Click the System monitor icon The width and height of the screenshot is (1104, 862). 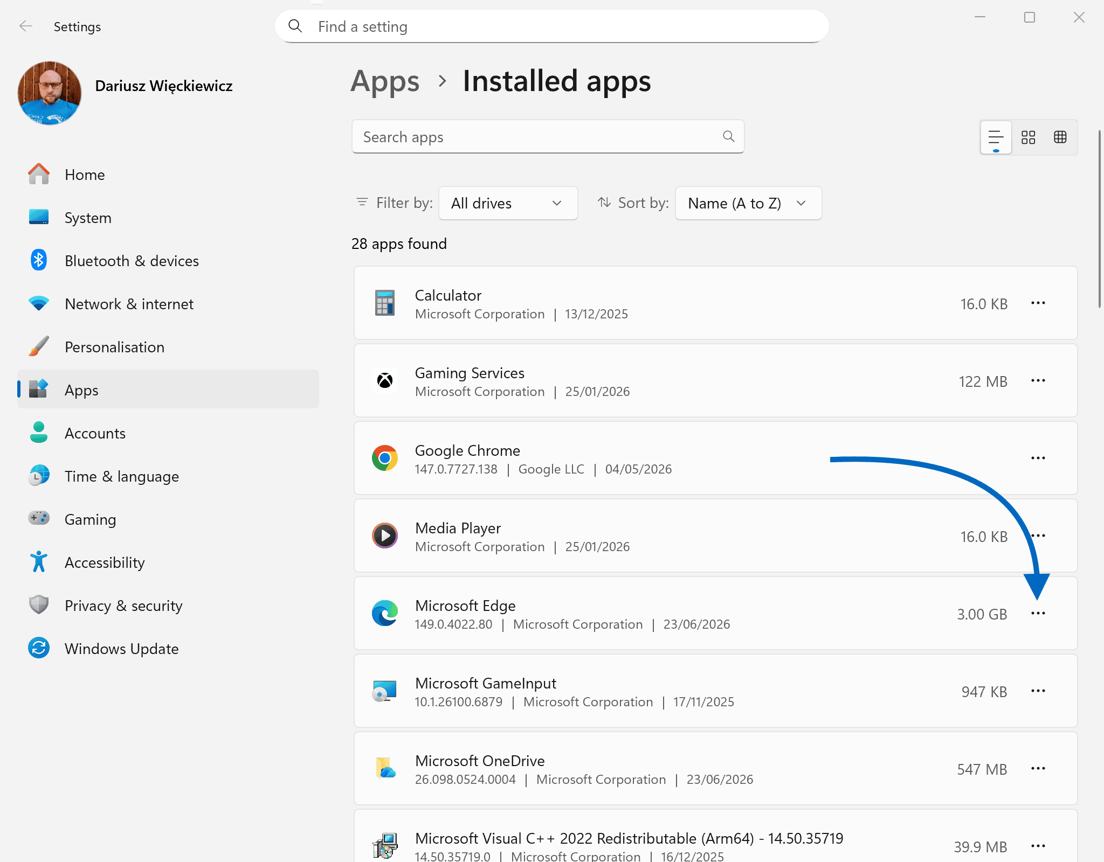point(39,217)
